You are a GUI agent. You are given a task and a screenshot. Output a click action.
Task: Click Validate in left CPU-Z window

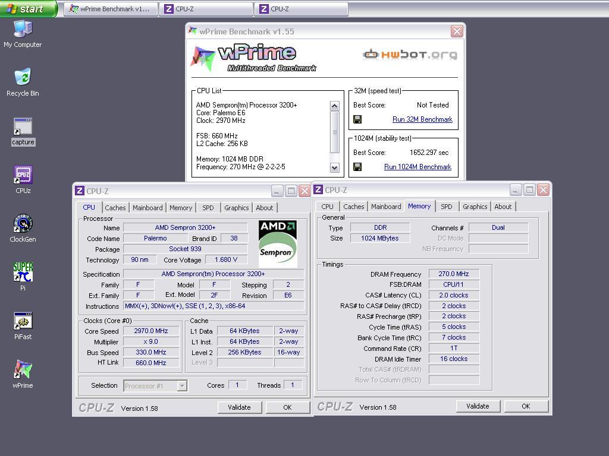(x=239, y=407)
